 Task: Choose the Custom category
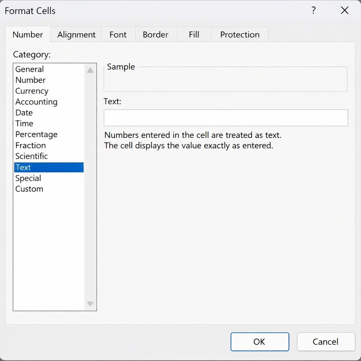(29, 189)
